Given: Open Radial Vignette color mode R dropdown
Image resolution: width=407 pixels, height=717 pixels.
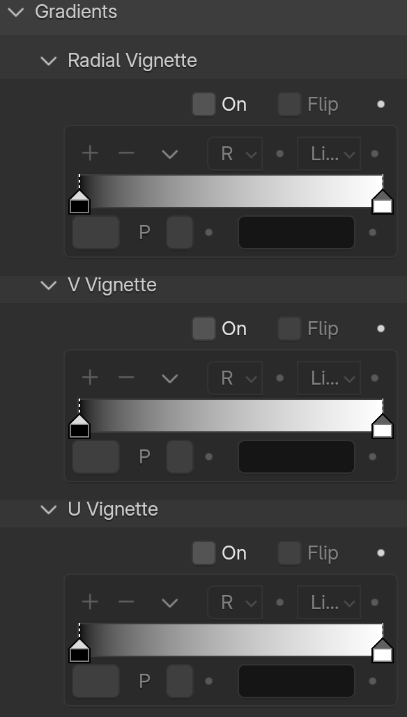Looking at the screenshot, I should 235,153.
